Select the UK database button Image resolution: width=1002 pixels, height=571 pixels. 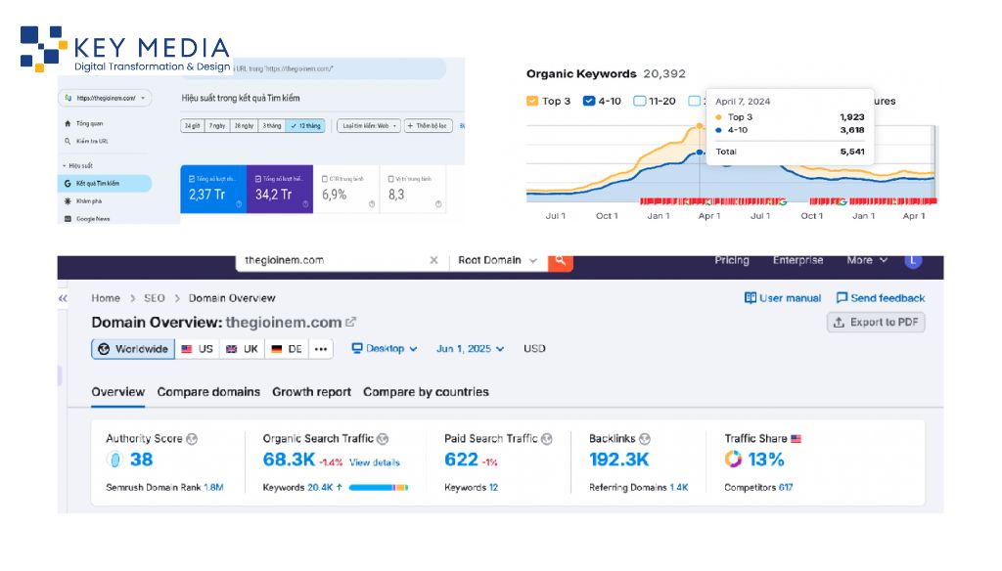click(243, 349)
